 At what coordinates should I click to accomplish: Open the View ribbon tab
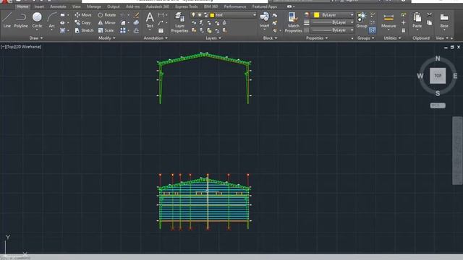click(x=77, y=6)
